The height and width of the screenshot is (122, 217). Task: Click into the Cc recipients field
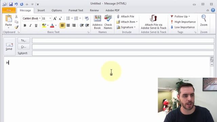click(x=123, y=47)
